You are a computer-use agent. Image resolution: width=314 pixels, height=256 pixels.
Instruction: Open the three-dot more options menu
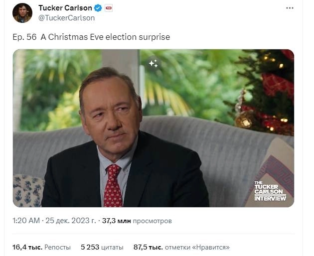coord(290,8)
